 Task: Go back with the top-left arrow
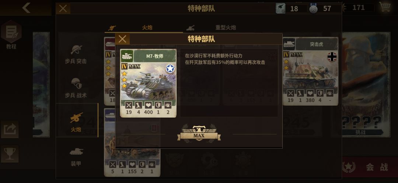[x=26, y=8]
